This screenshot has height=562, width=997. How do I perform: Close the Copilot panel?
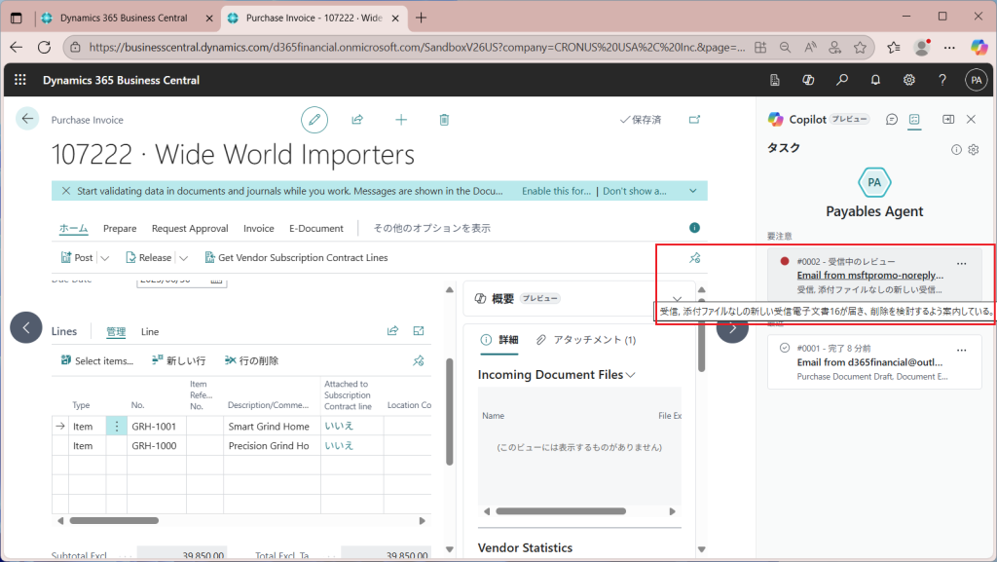coord(971,119)
